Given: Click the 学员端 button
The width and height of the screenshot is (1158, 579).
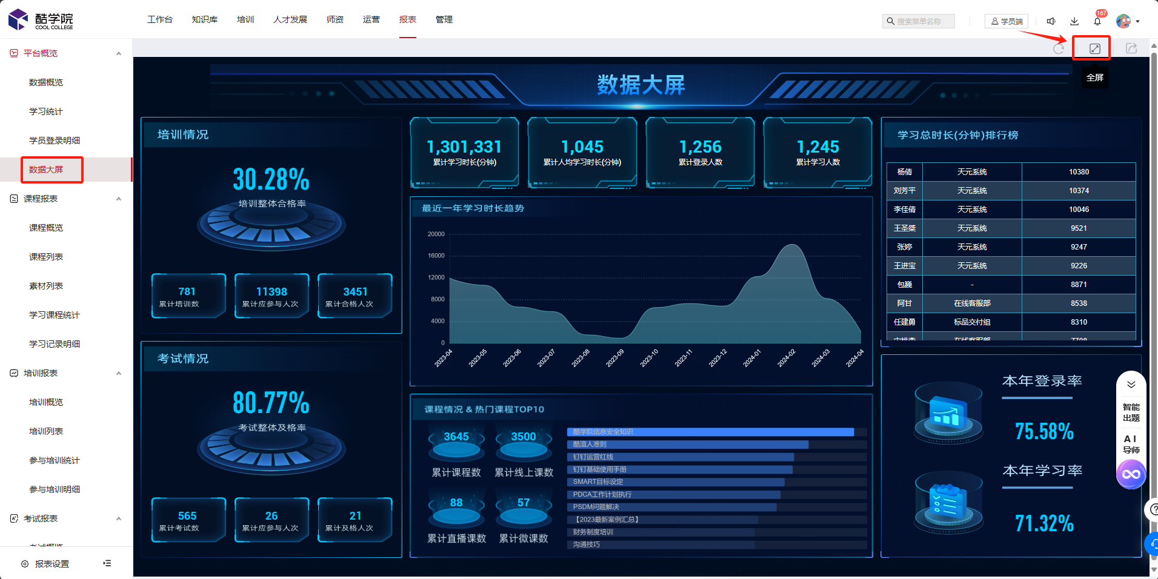Looking at the screenshot, I should [x=1007, y=21].
